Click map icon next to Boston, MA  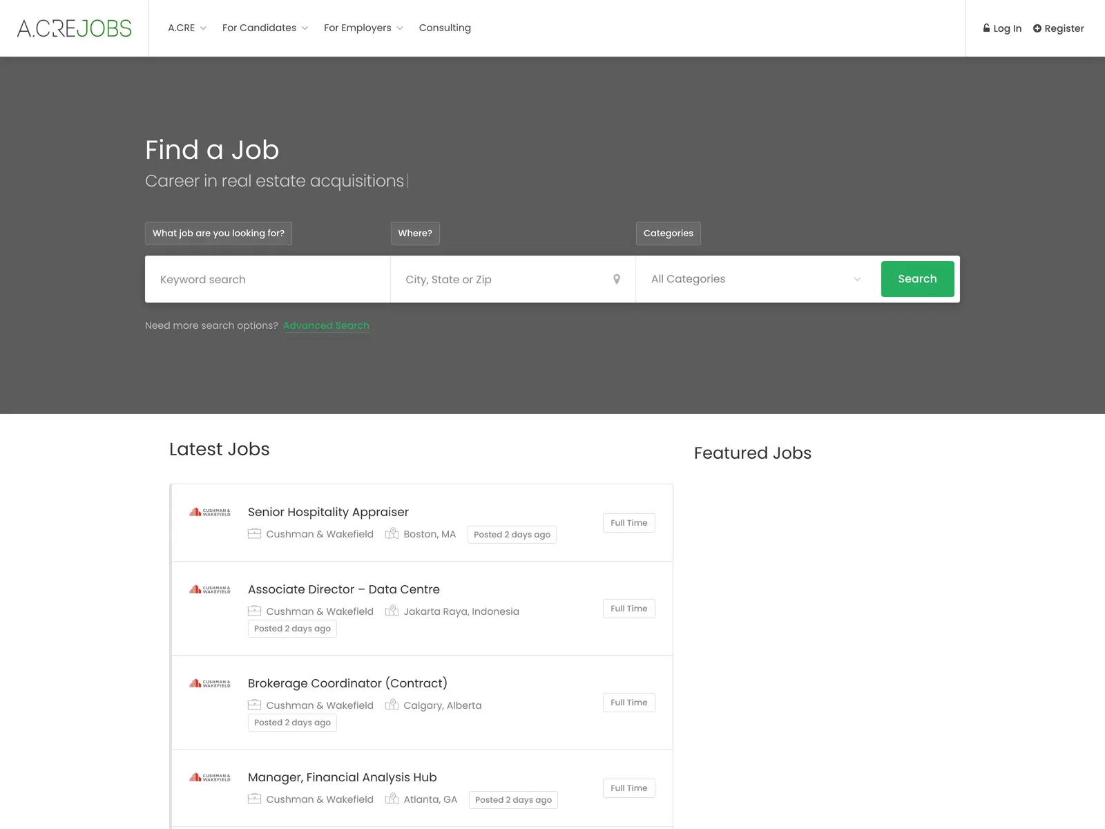coord(392,533)
